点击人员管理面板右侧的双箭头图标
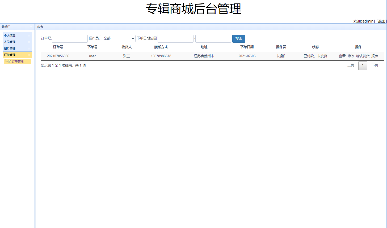 click(29, 42)
